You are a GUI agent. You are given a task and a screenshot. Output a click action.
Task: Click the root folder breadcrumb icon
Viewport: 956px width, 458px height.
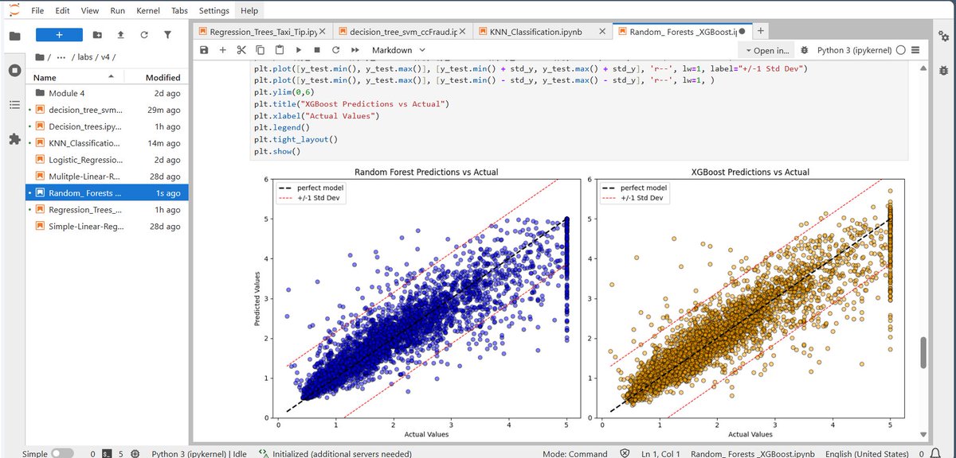point(40,57)
